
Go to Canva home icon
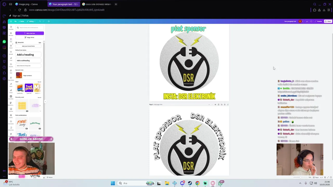11,21
